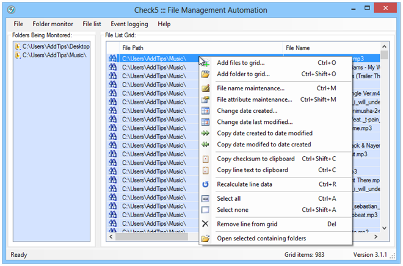Choose Change date last modified...

tap(275, 122)
